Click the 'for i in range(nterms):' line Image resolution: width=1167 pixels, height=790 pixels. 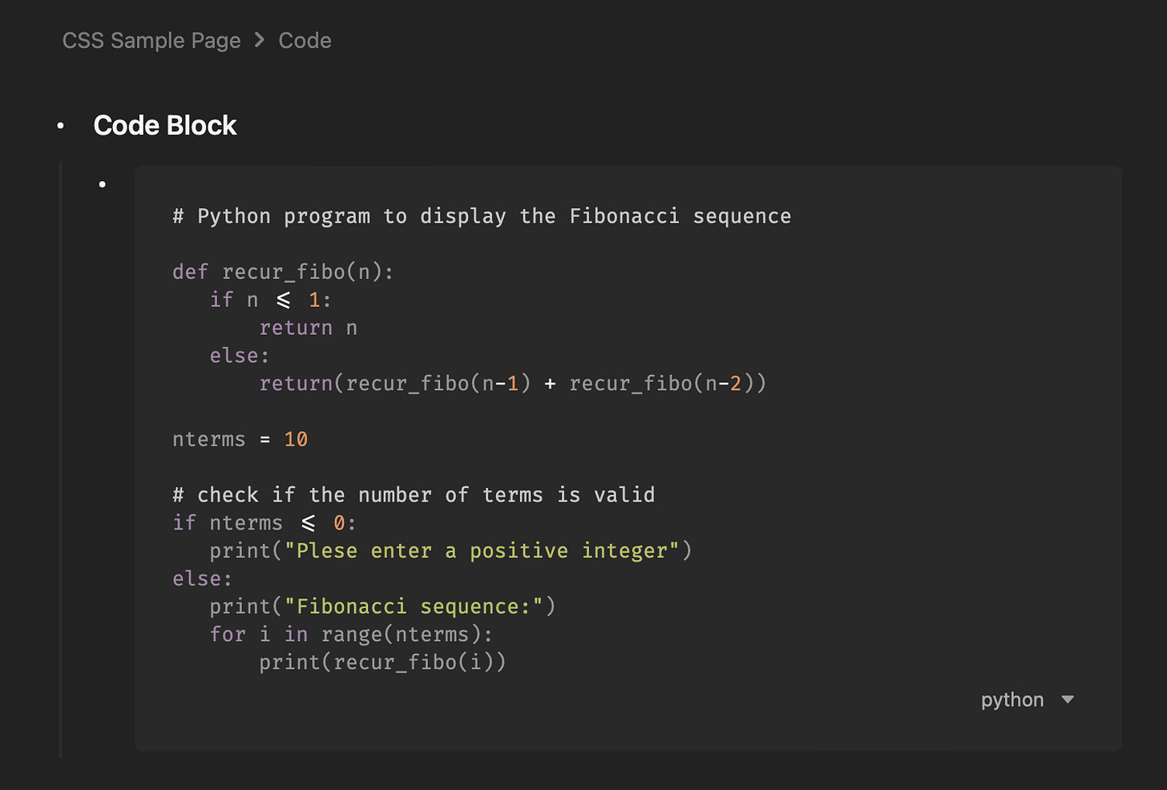click(351, 635)
